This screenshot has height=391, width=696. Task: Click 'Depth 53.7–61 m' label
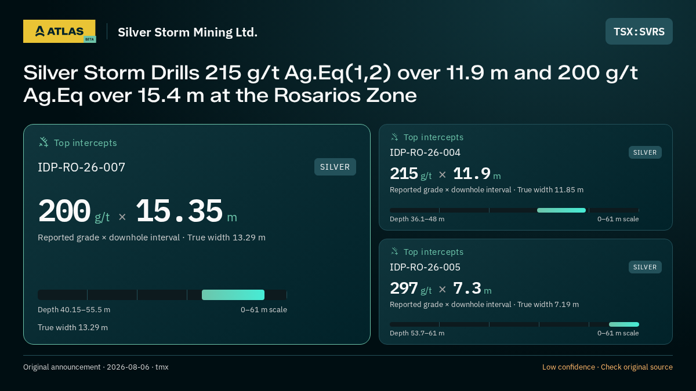[417, 333]
